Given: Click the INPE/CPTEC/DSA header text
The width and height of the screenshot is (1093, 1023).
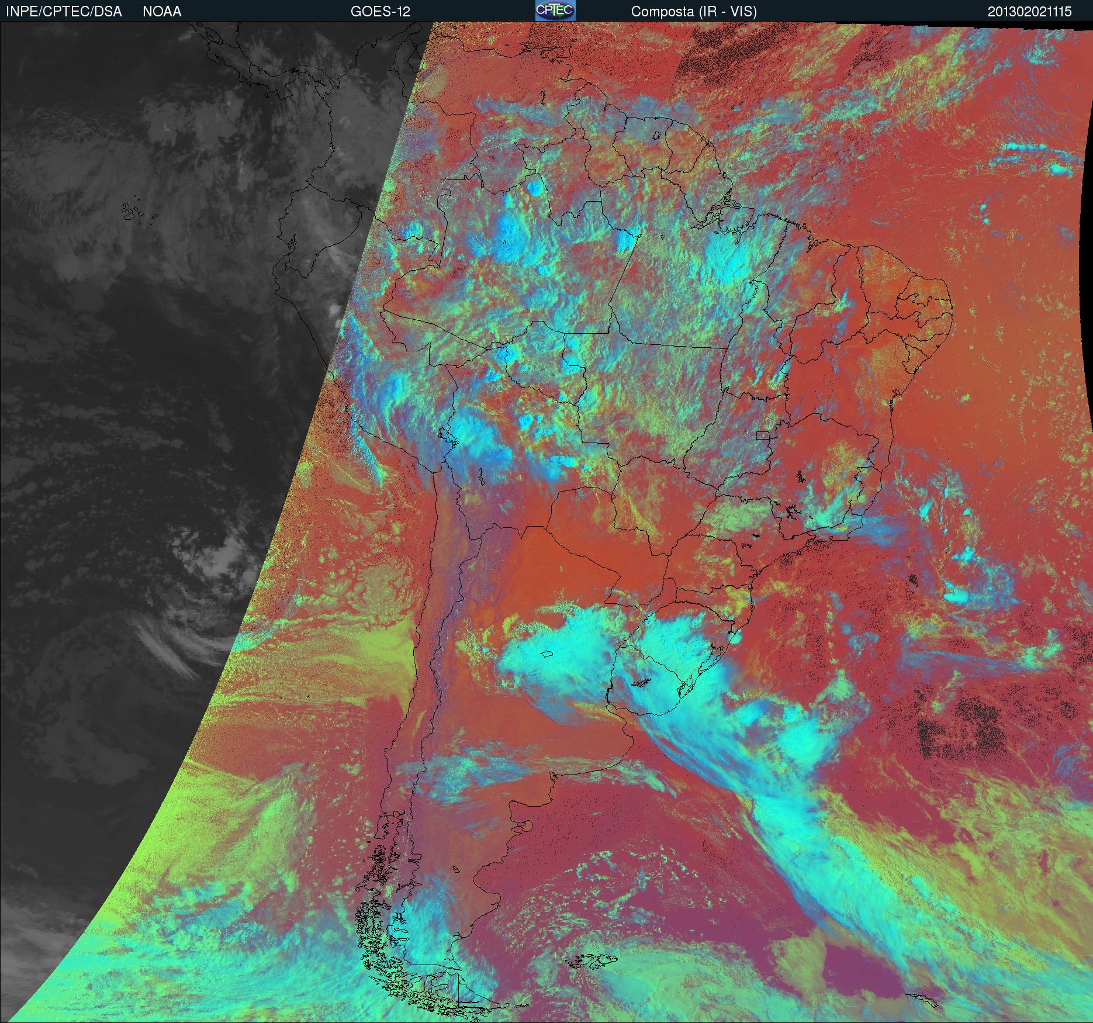Looking at the screenshot, I should pyautogui.click(x=64, y=12).
